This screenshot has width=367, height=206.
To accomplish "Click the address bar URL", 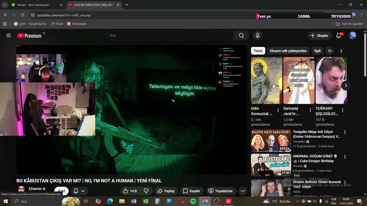I will click(x=64, y=15).
